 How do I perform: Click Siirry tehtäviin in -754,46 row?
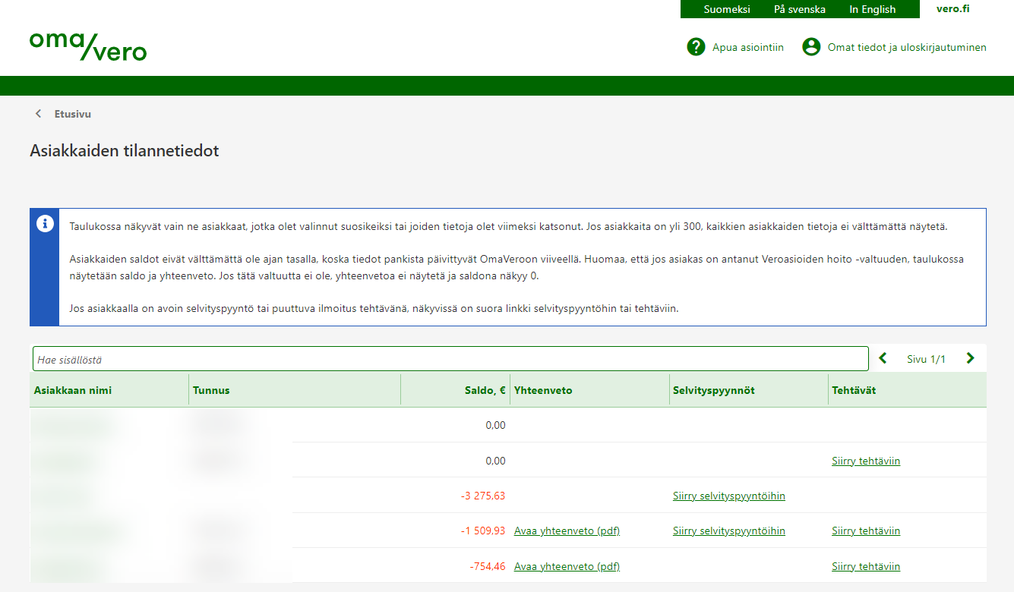click(865, 566)
